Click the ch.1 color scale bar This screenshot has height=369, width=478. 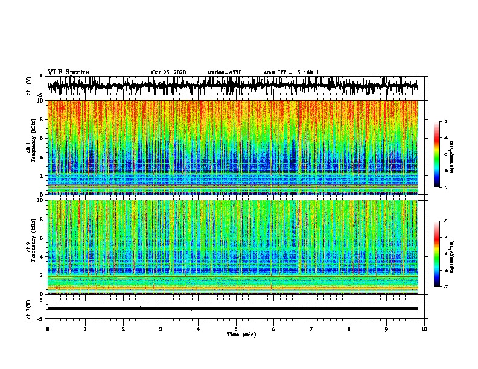(x=437, y=154)
